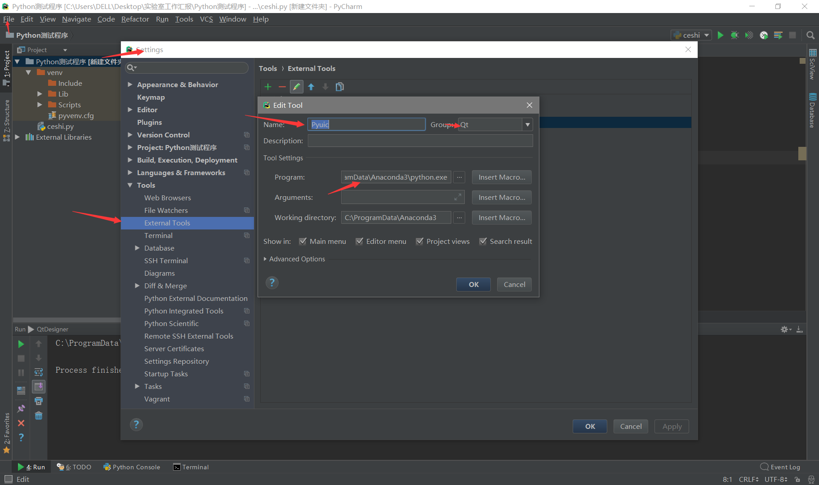This screenshot has width=819, height=485.
Task: Expand Database under Tools
Action: tap(137, 248)
